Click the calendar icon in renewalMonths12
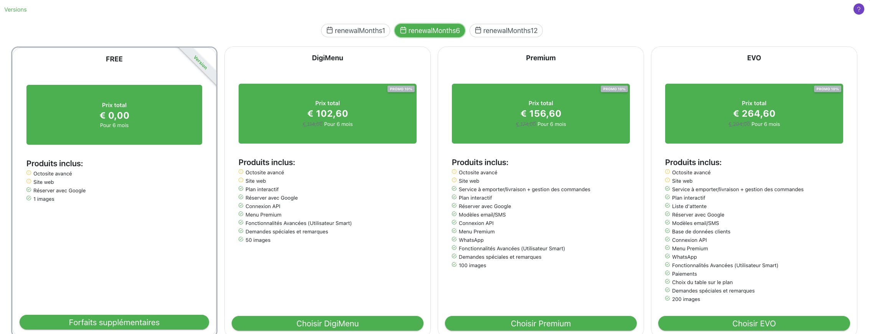Viewport: 870px width, 334px height. 478,30
